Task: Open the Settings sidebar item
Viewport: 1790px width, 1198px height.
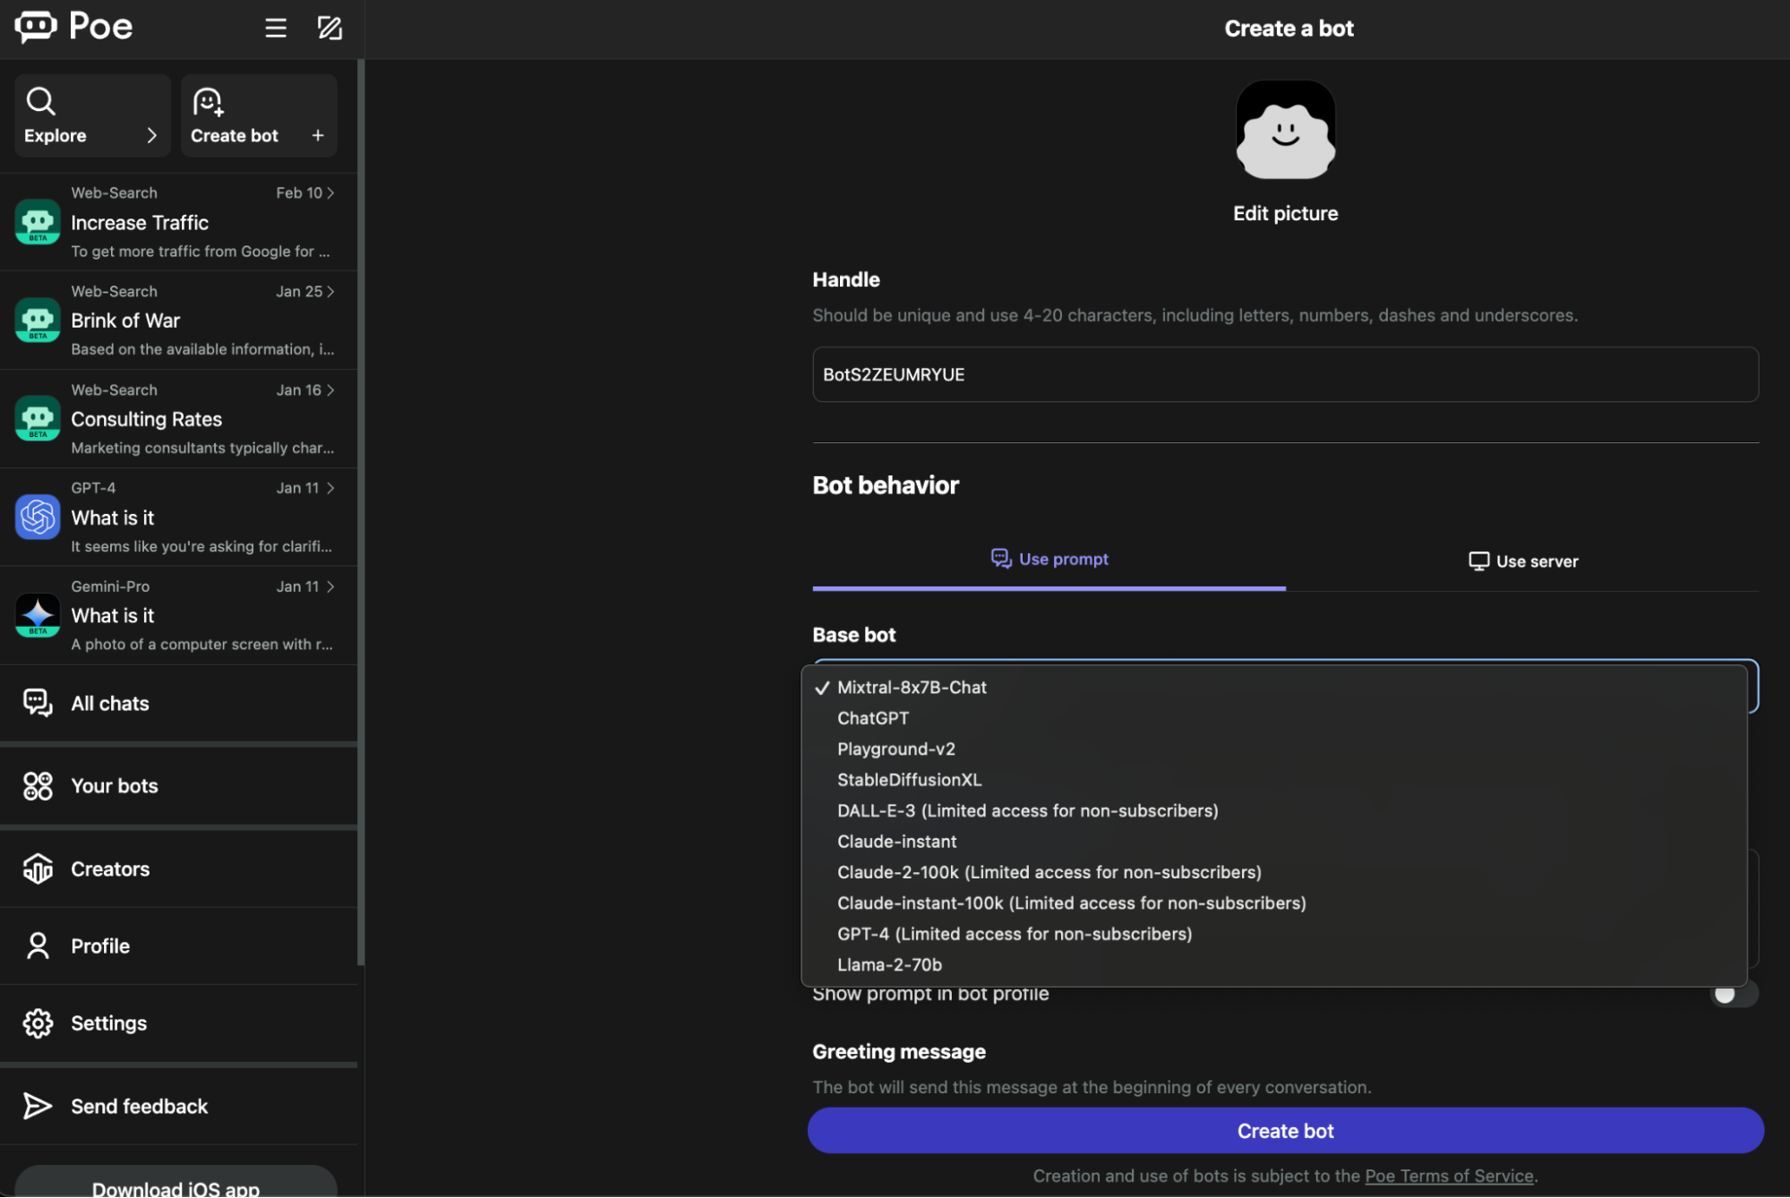Action: tap(108, 1023)
